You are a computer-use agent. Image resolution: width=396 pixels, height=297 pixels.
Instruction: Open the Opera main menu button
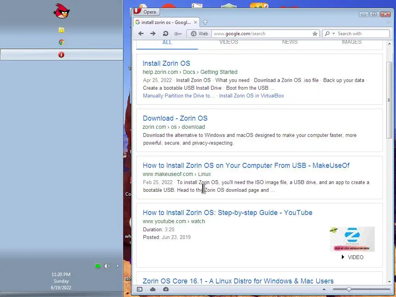(146, 12)
